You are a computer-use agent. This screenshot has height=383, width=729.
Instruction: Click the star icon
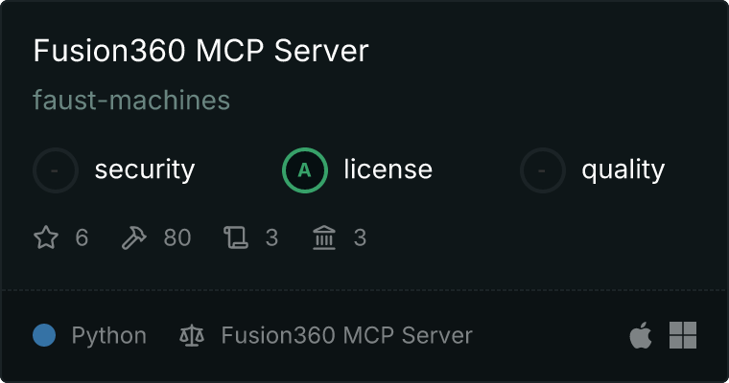click(46, 237)
